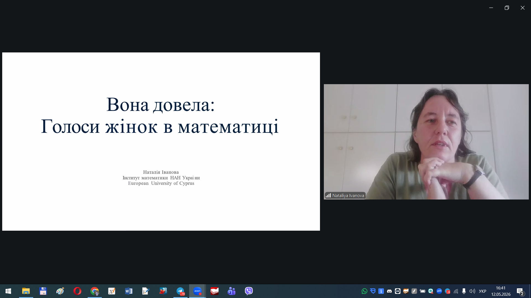
Task: Open Wi-Fi network panel
Action: [x=456, y=291]
